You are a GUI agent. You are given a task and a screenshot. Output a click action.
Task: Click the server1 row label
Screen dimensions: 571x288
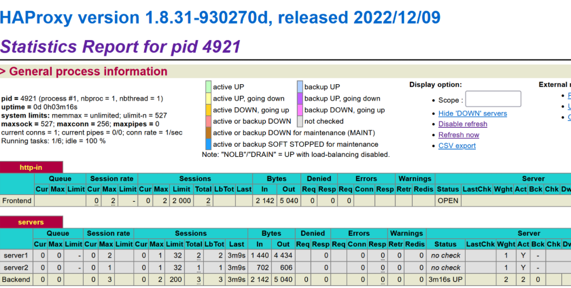[16, 256]
